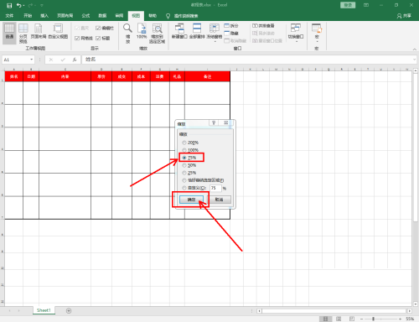Switch to the Data (数据) tab
This screenshot has height=322, width=419.
click(102, 16)
